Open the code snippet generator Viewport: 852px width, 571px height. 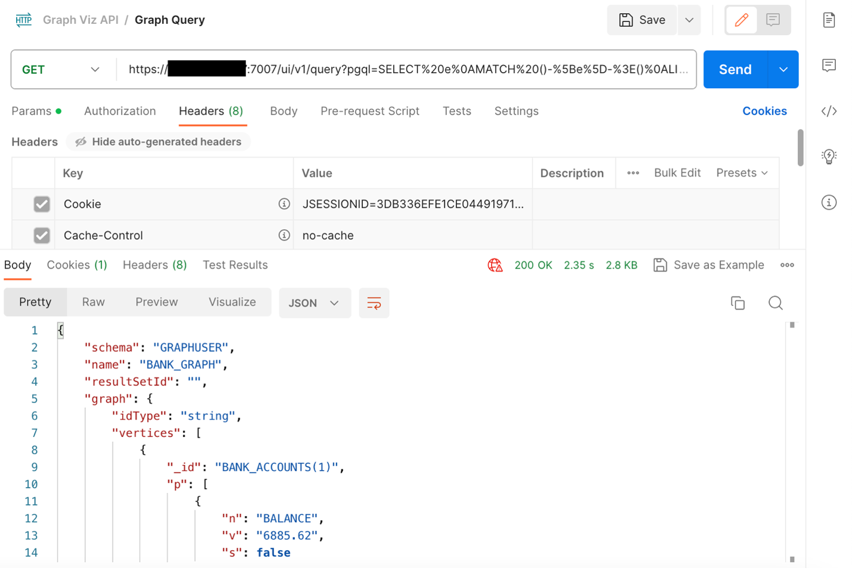click(828, 111)
